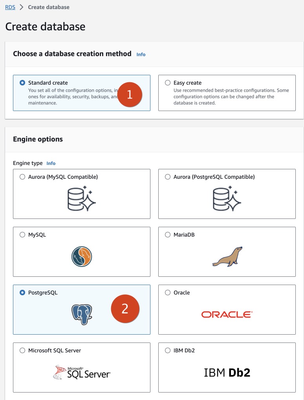Open Info for database creation method
The height and width of the screenshot is (400, 304).
click(140, 54)
